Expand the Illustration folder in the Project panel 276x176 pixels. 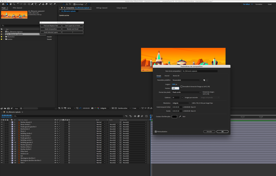pyautogui.click(x=4, y=37)
